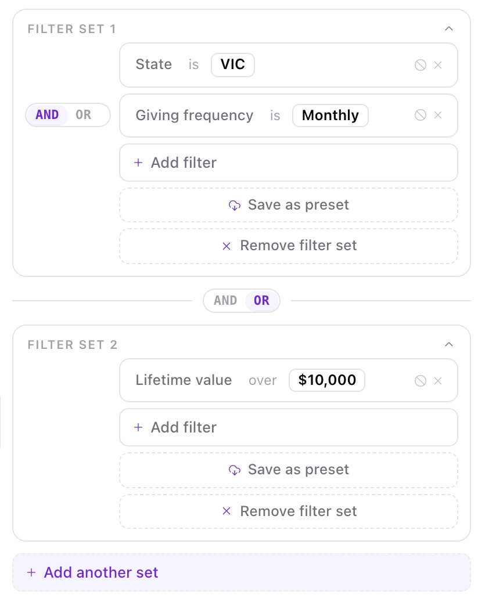
Task: Switch Filter Set 1 logic to OR
Action: [x=83, y=115]
